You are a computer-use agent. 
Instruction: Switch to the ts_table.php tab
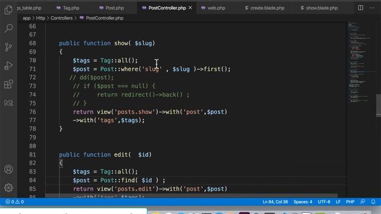coord(29,8)
